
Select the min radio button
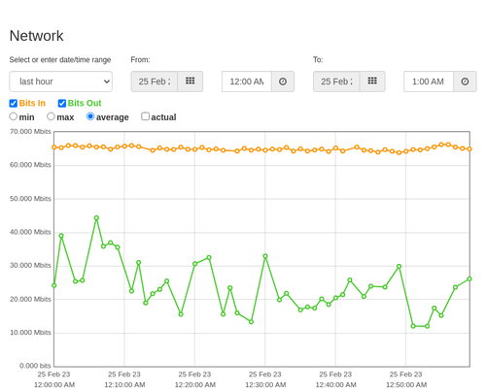click(x=13, y=116)
